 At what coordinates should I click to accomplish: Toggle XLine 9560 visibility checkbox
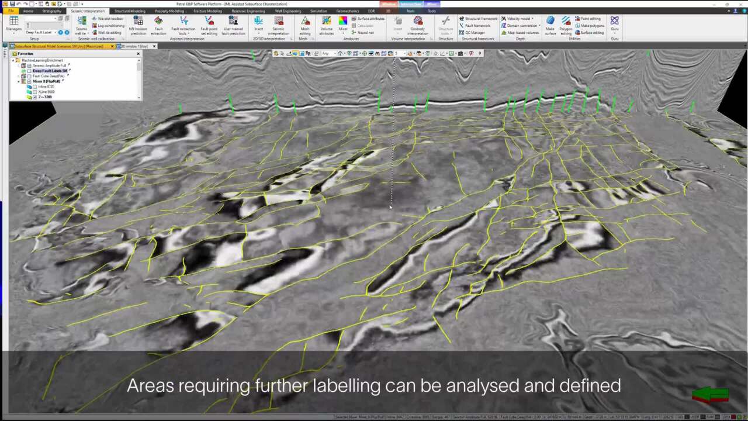click(x=34, y=92)
